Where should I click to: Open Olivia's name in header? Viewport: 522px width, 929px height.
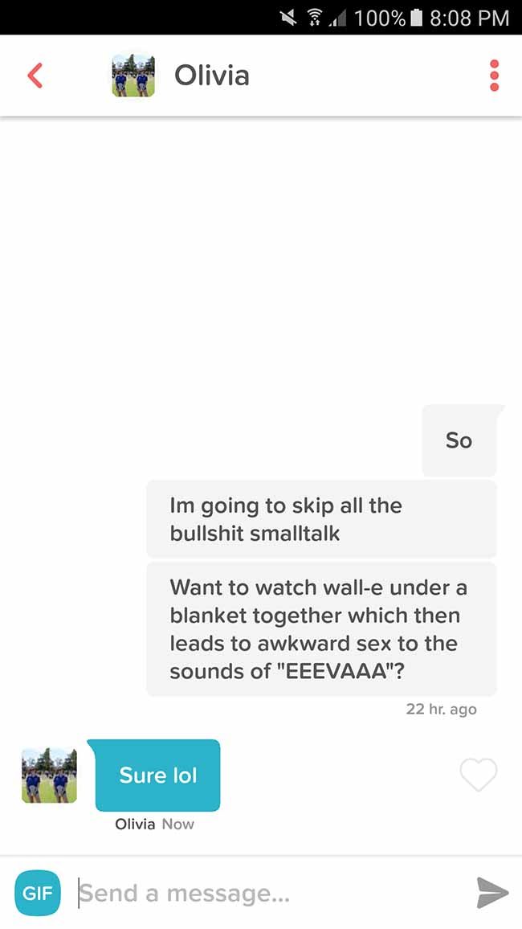tap(212, 76)
